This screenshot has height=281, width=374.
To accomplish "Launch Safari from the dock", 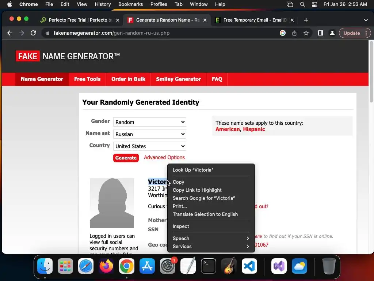I will (x=86, y=266).
